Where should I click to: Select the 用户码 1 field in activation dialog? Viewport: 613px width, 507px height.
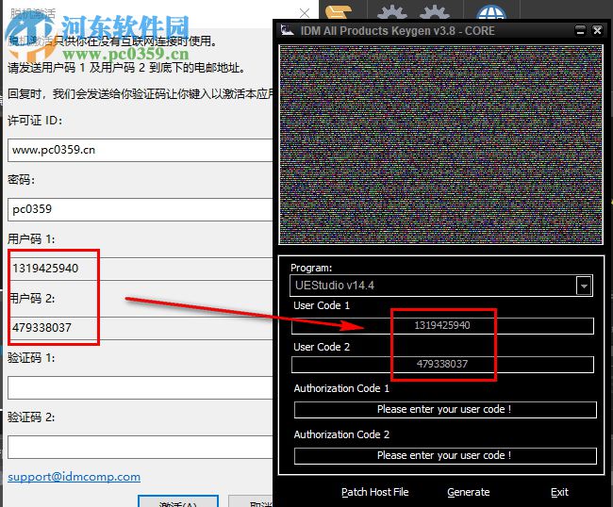(x=141, y=269)
